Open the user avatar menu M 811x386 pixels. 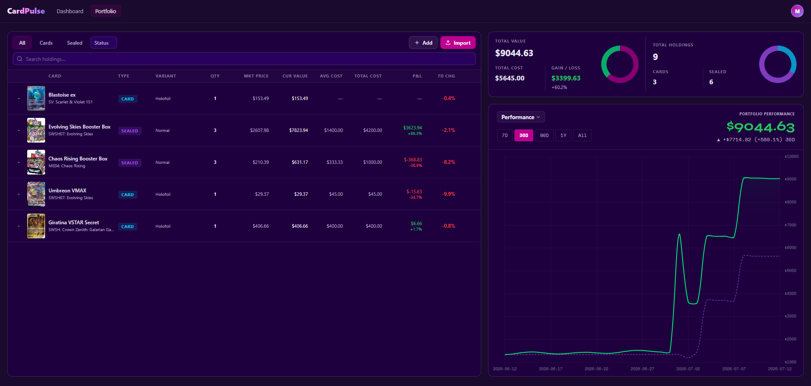click(x=797, y=11)
